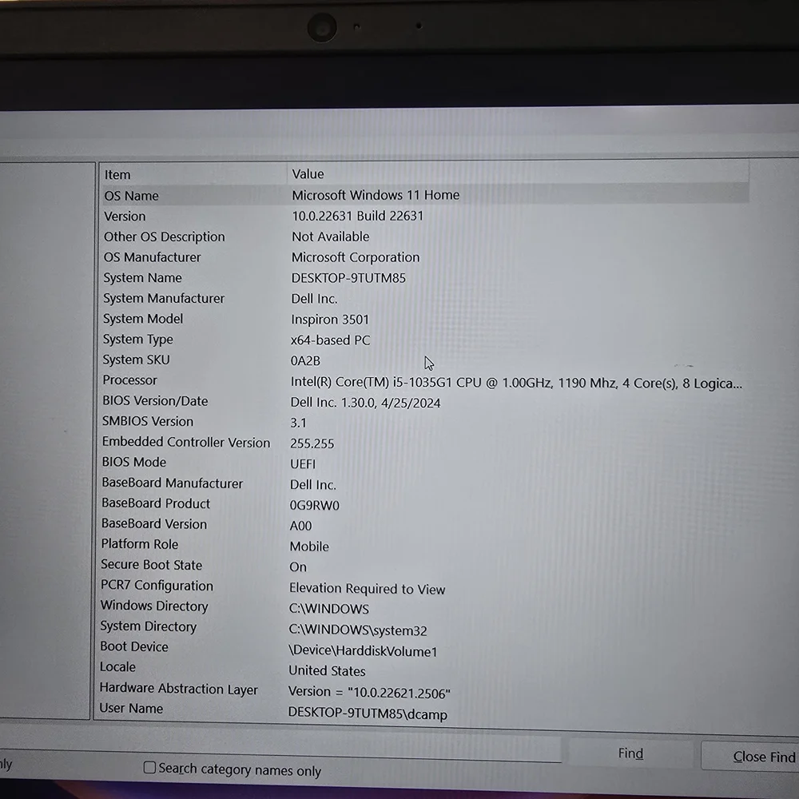This screenshot has height=799, width=799.
Task: Click the On secure boot value
Action: (298, 566)
